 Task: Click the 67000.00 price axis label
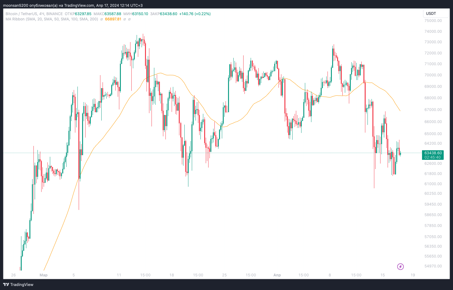[x=433, y=110]
